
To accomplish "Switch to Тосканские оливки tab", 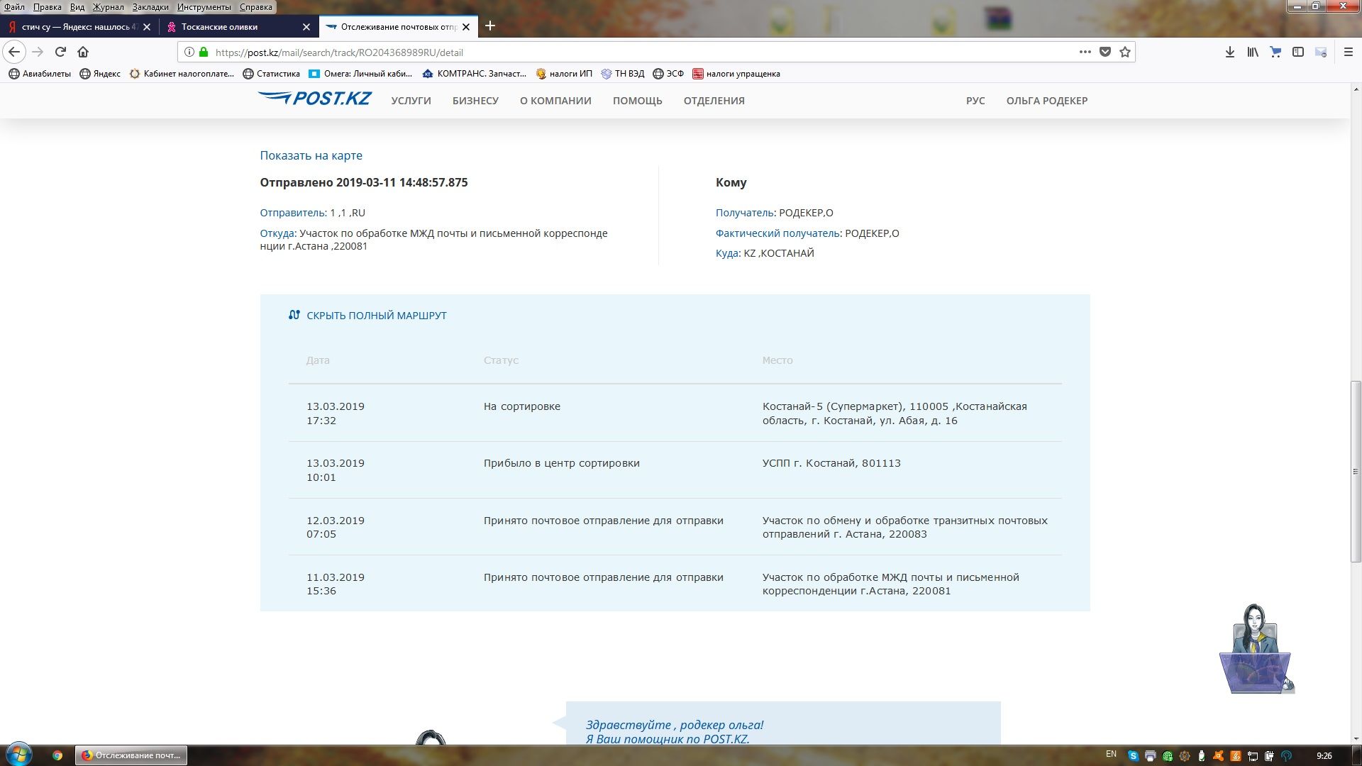I will point(219,27).
